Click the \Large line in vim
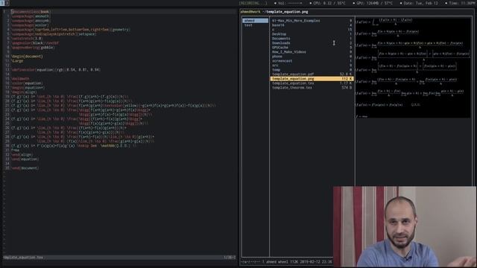The image size is (477, 268). coord(17,61)
